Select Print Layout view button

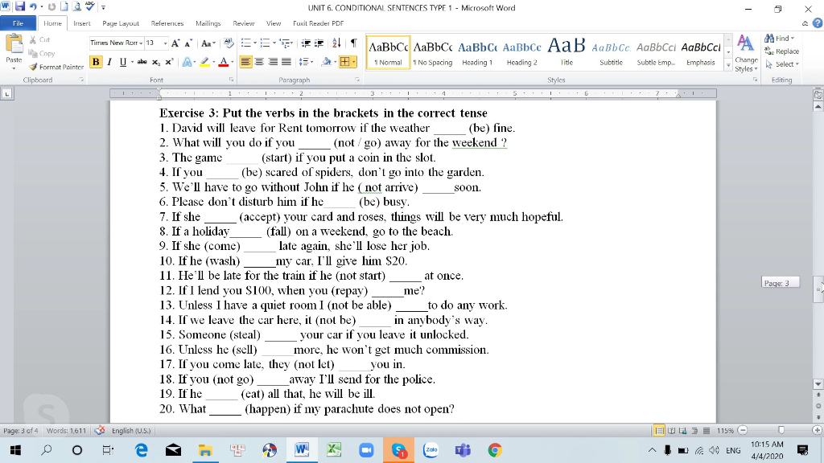click(x=659, y=431)
